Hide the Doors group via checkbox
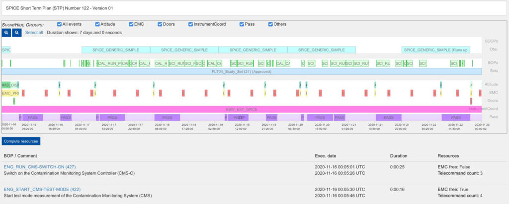 161,24
